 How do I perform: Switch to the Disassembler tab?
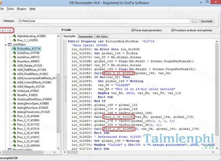pyautogui.click(x=86, y=37)
